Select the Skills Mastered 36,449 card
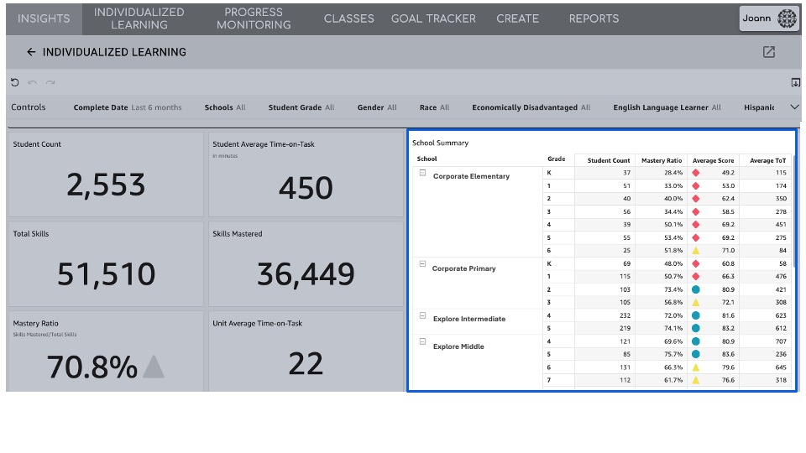This screenshot has height=453, width=806. 306,264
